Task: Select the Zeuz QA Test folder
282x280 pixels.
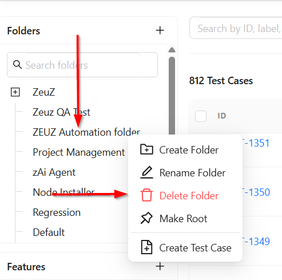Action: coord(61,112)
